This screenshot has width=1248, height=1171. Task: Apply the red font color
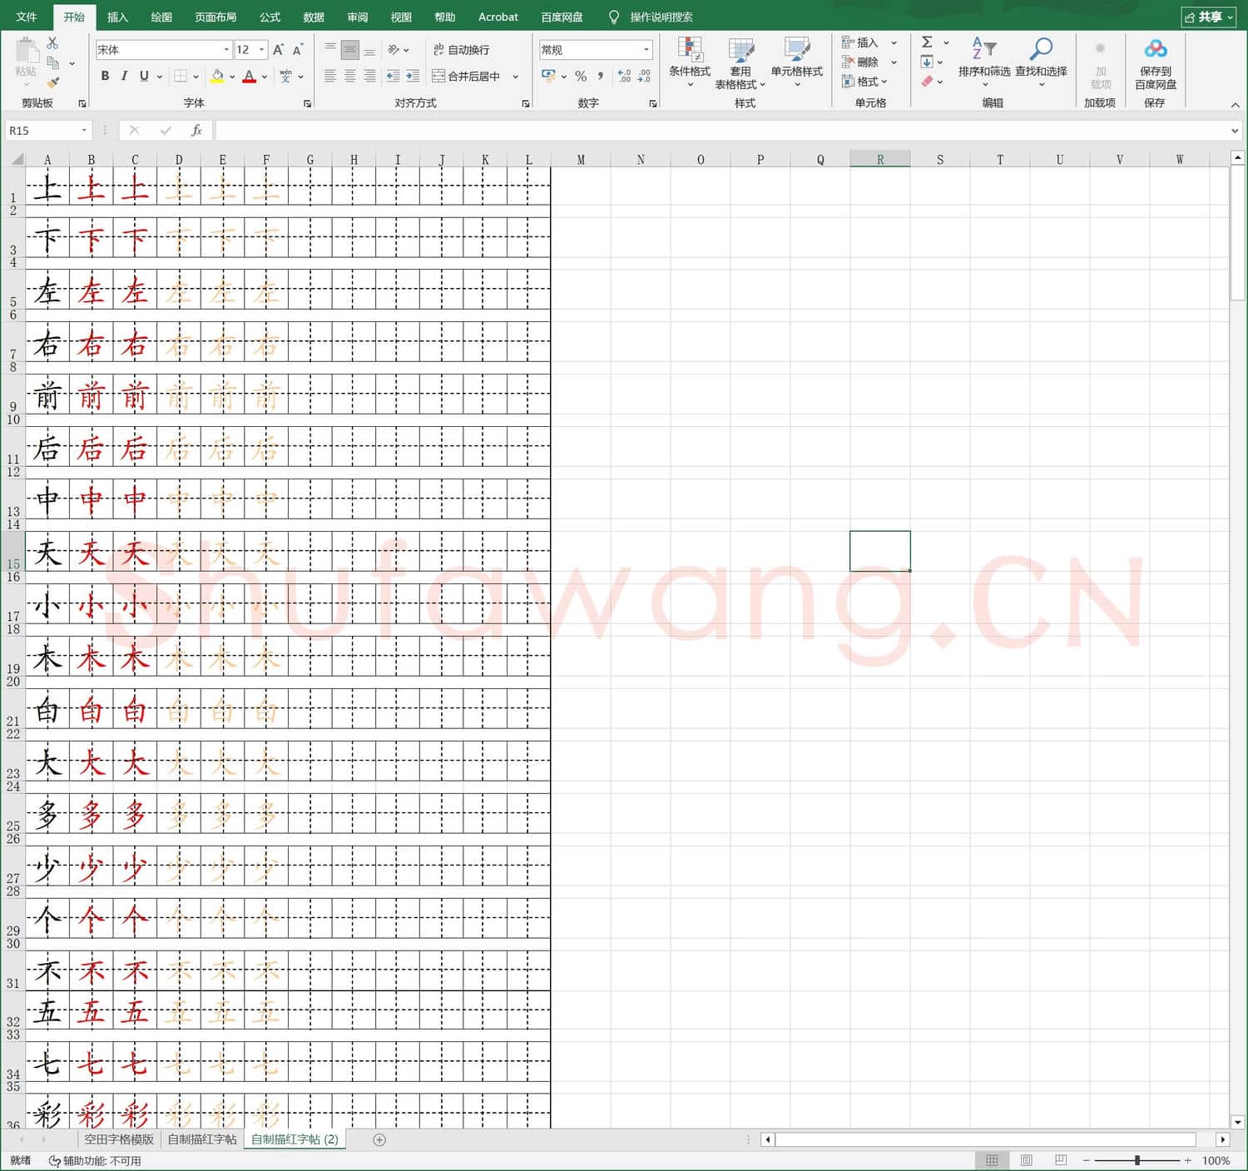tap(250, 76)
